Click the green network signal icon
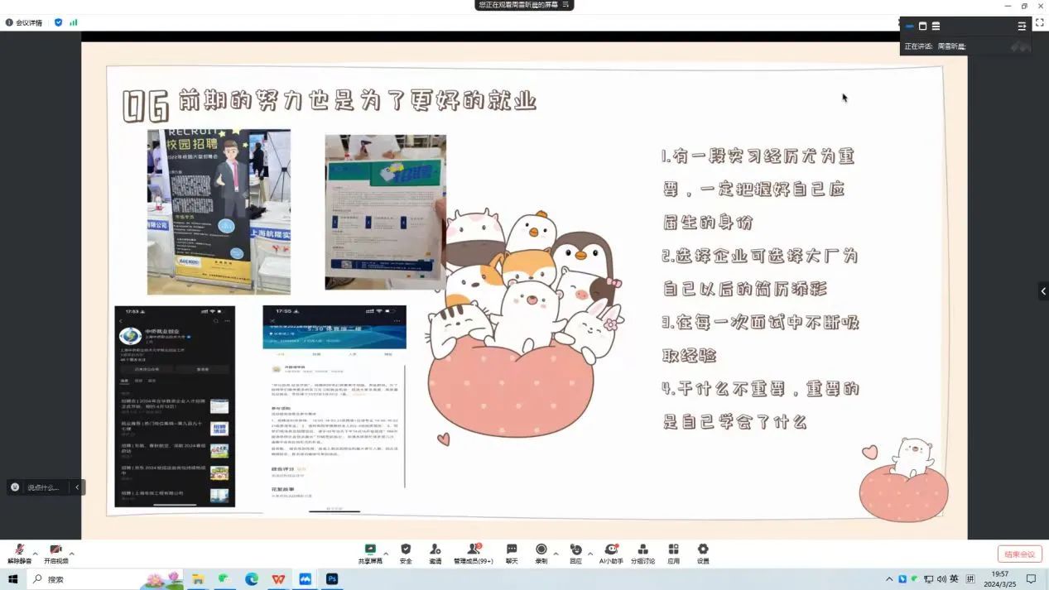 74,22
